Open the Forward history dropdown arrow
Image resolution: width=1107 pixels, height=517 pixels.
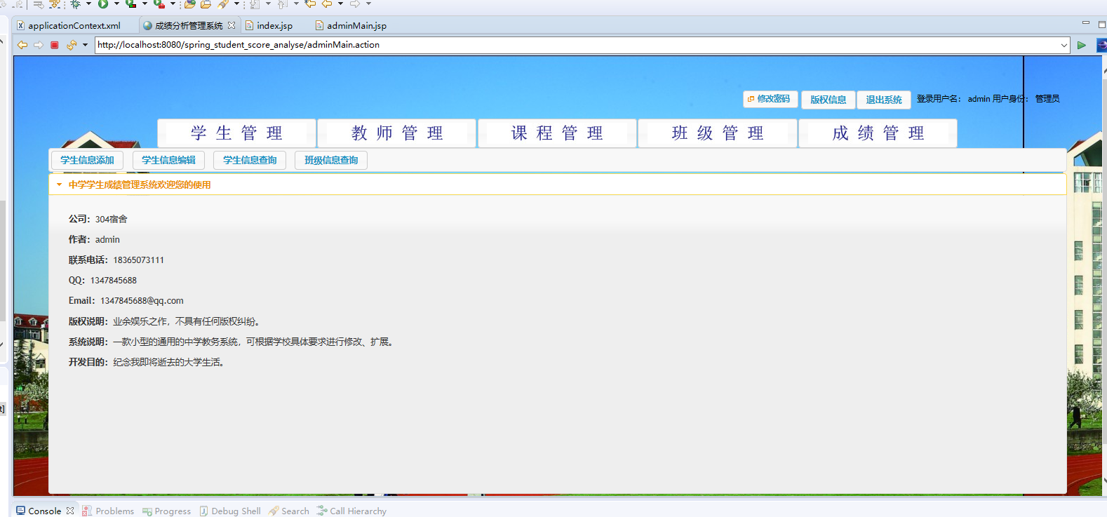pyautogui.click(x=369, y=4)
